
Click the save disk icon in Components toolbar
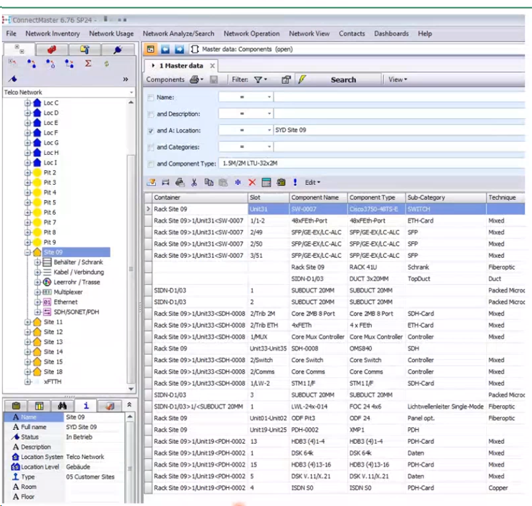(x=214, y=79)
